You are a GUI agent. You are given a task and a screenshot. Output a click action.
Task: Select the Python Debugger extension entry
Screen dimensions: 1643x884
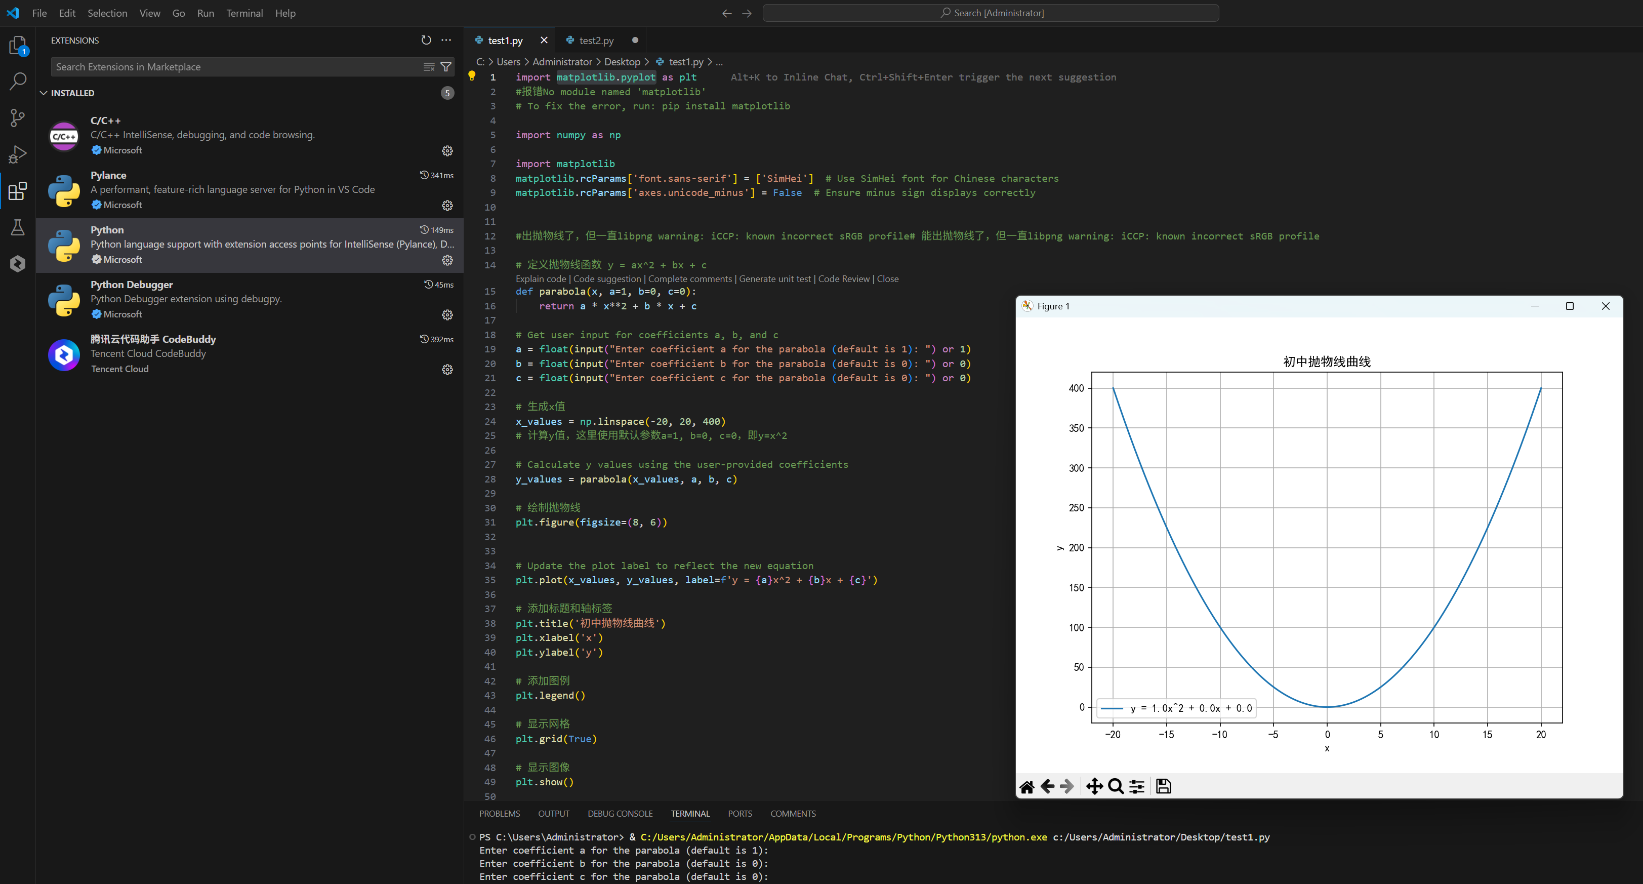click(249, 300)
